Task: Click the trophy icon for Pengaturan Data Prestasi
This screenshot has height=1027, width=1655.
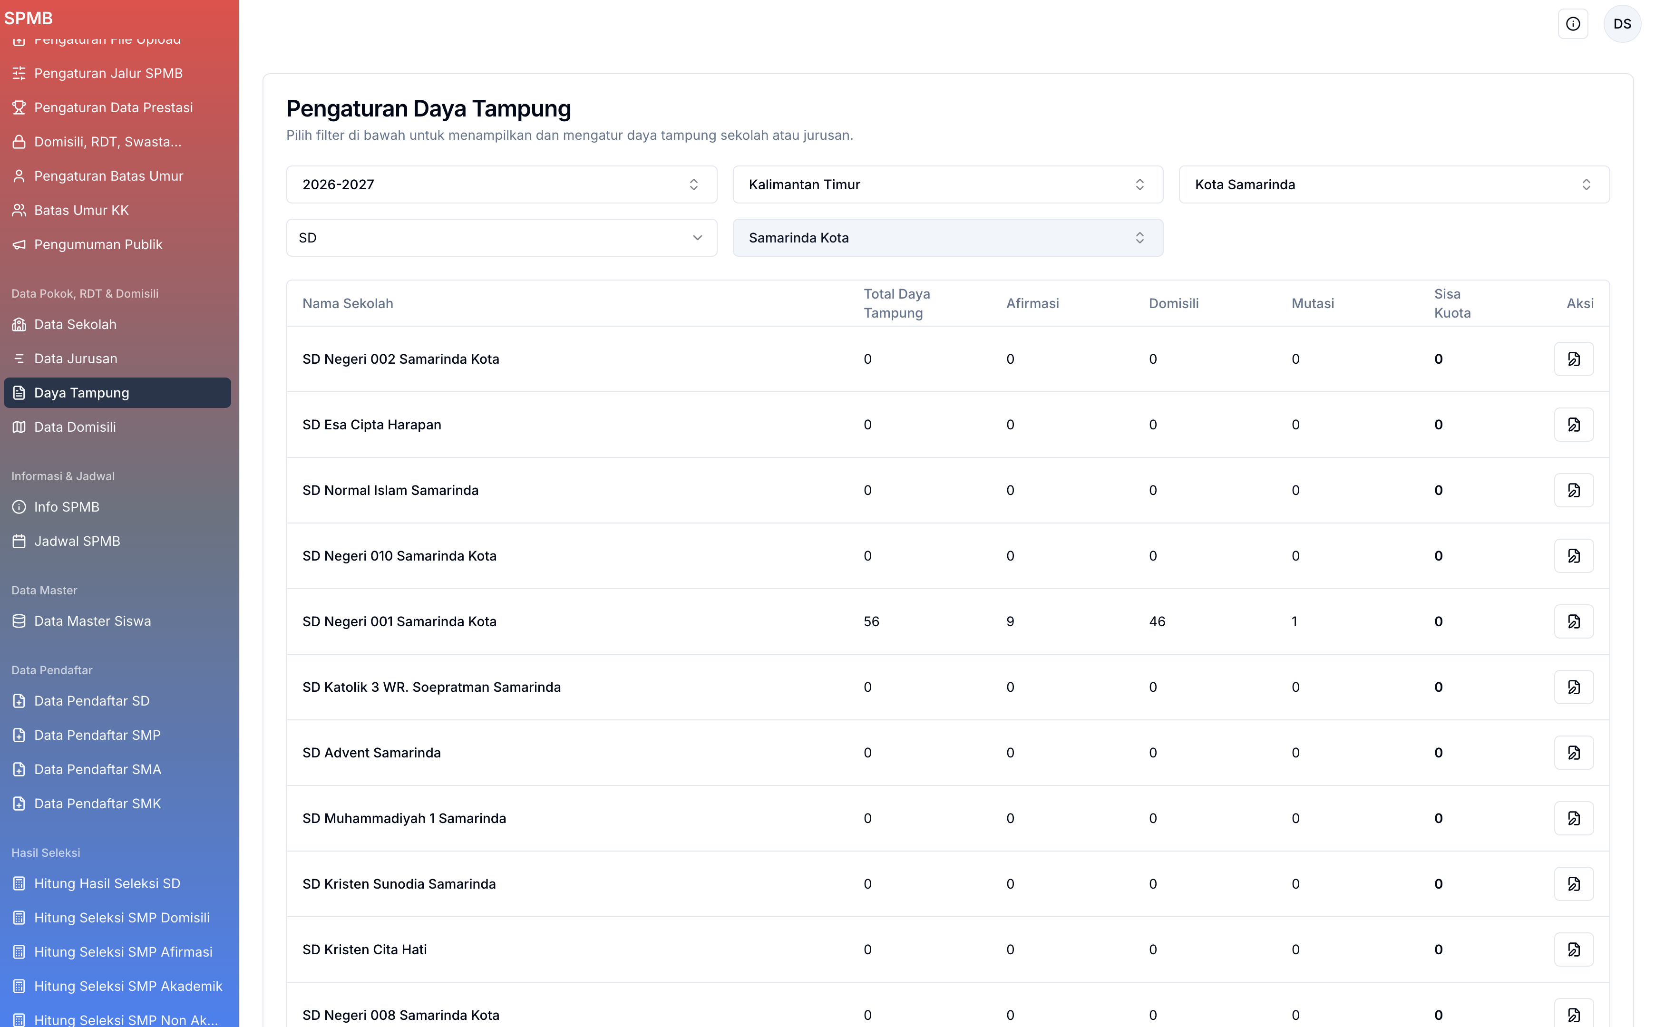Action: [x=19, y=107]
